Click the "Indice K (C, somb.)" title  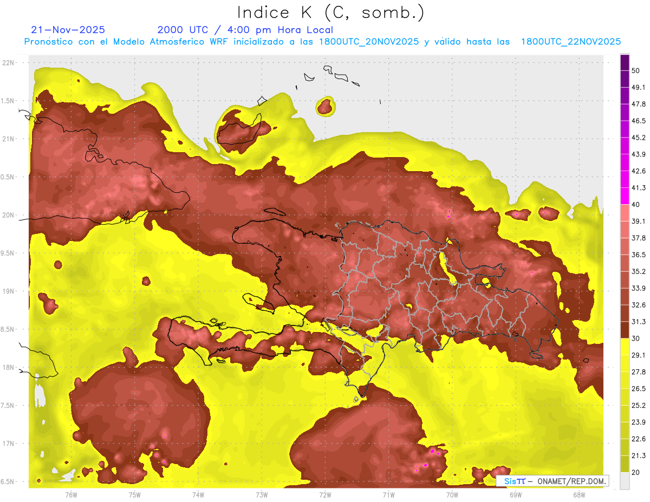(330, 12)
